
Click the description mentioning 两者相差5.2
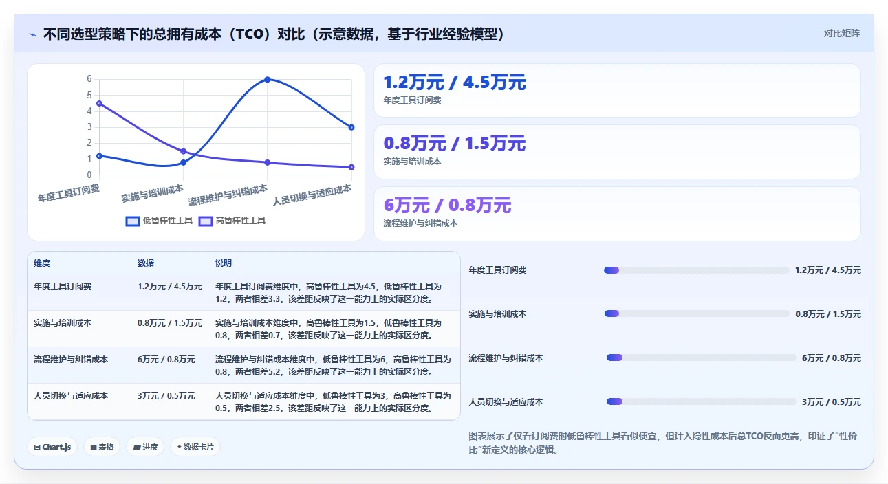click(334, 365)
